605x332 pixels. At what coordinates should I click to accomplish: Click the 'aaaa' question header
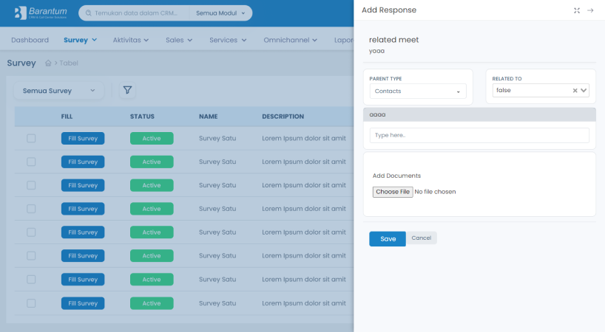(x=479, y=114)
